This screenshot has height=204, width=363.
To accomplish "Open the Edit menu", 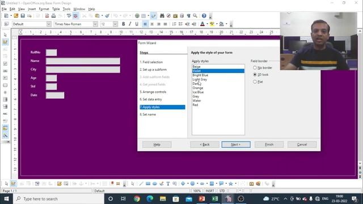I will coord(12,9).
